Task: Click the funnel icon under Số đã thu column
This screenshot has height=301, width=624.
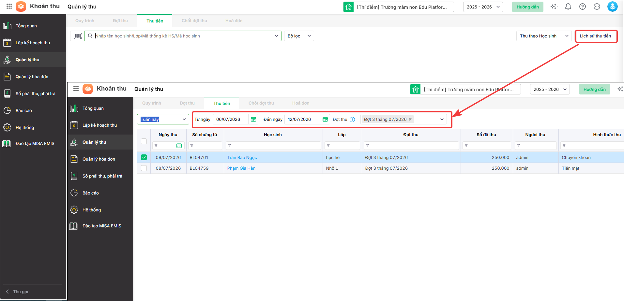Action: pyautogui.click(x=466, y=146)
